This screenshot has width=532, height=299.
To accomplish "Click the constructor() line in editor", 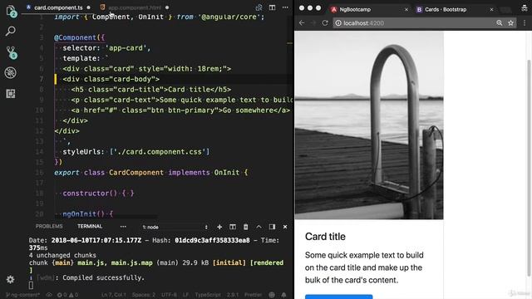I will click(98, 193).
